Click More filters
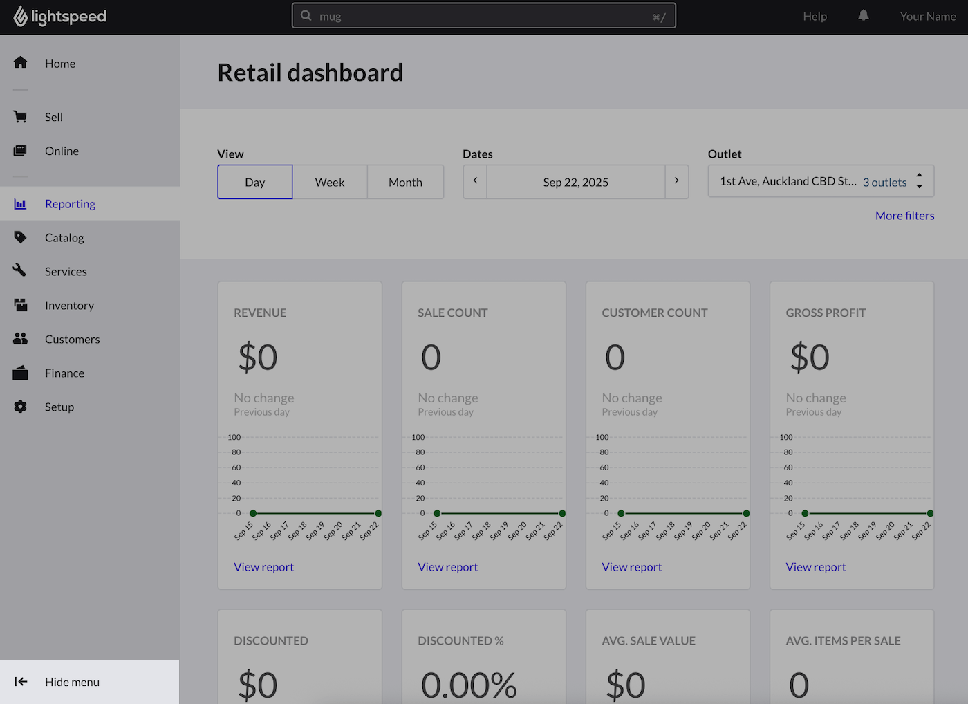This screenshot has width=968, height=704. click(x=904, y=215)
